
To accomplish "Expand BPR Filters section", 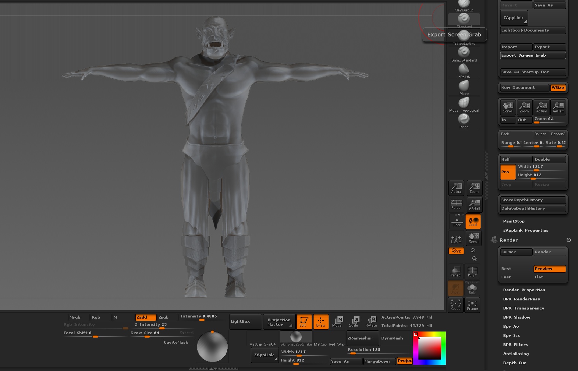I will (x=516, y=345).
